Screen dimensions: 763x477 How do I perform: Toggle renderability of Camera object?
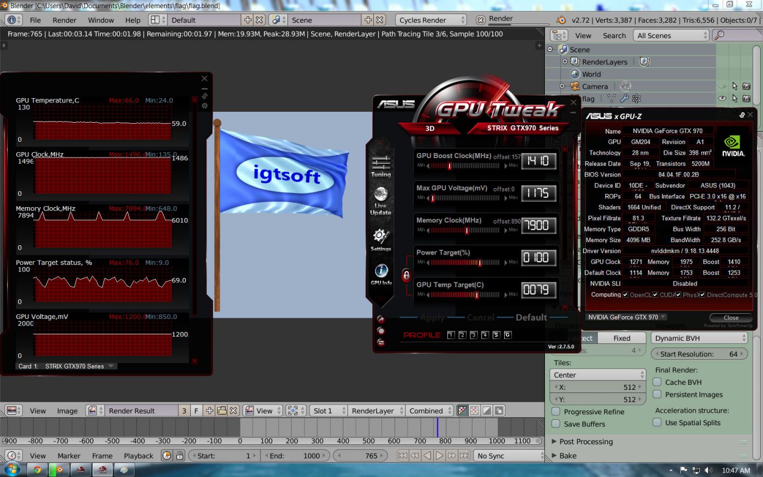pyautogui.click(x=747, y=86)
